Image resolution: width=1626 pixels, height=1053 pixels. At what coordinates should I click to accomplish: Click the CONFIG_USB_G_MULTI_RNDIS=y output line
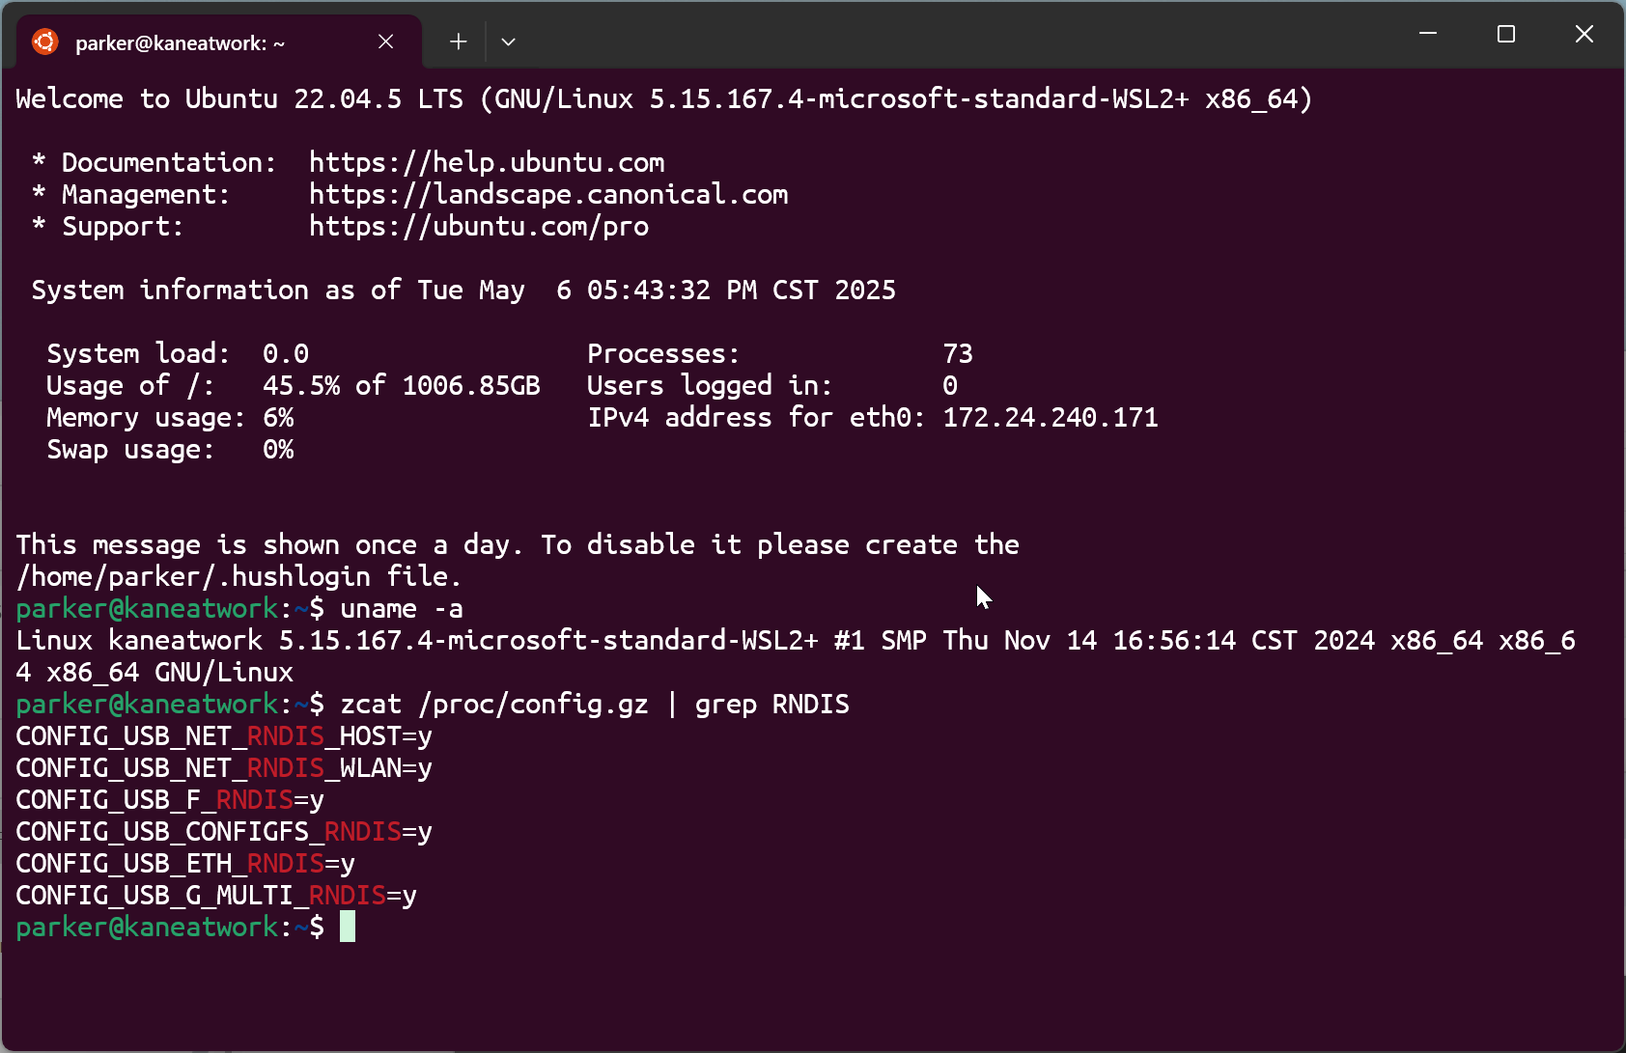pos(216,896)
